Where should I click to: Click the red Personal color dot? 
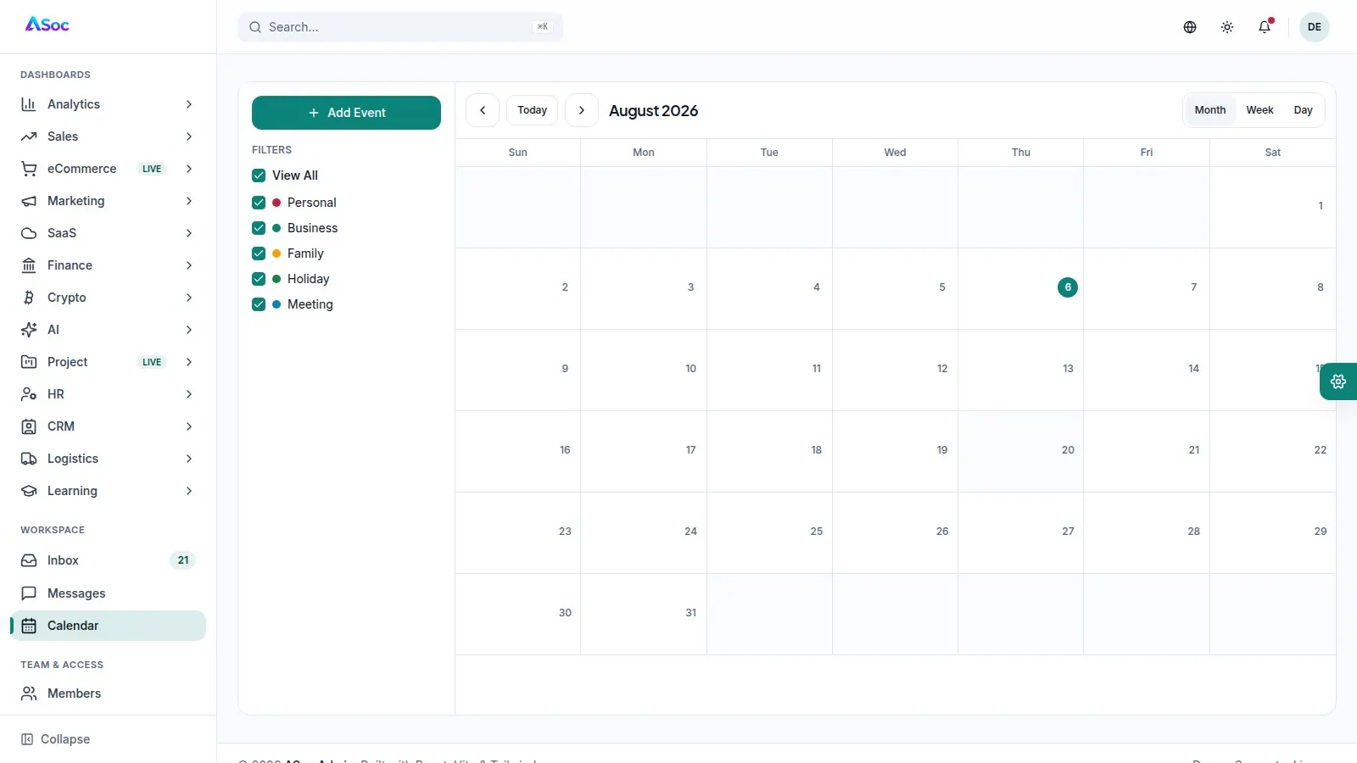(276, 203)
